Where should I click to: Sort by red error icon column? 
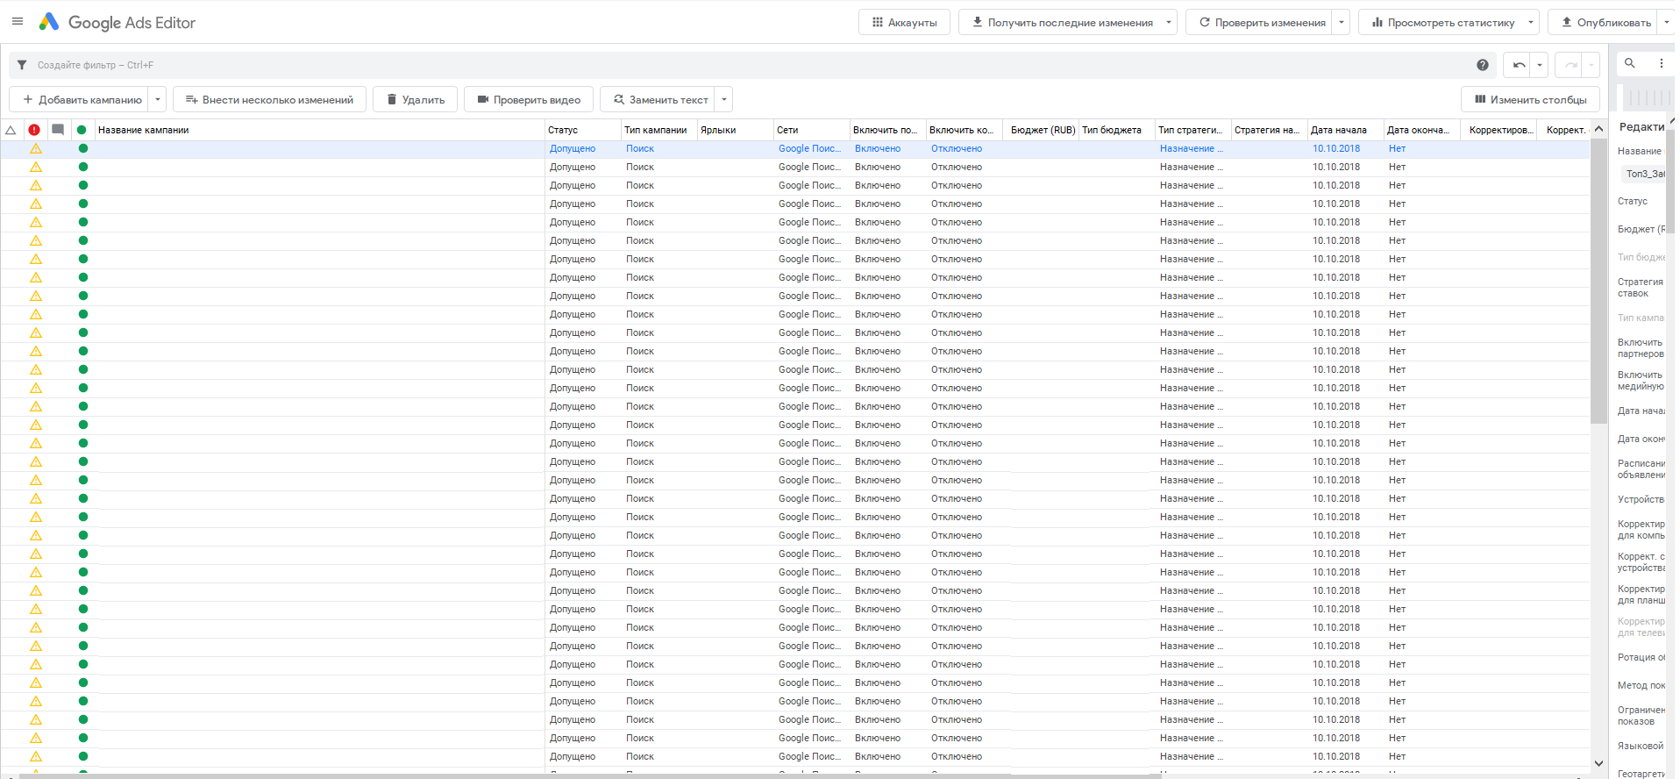click(34, 130)
